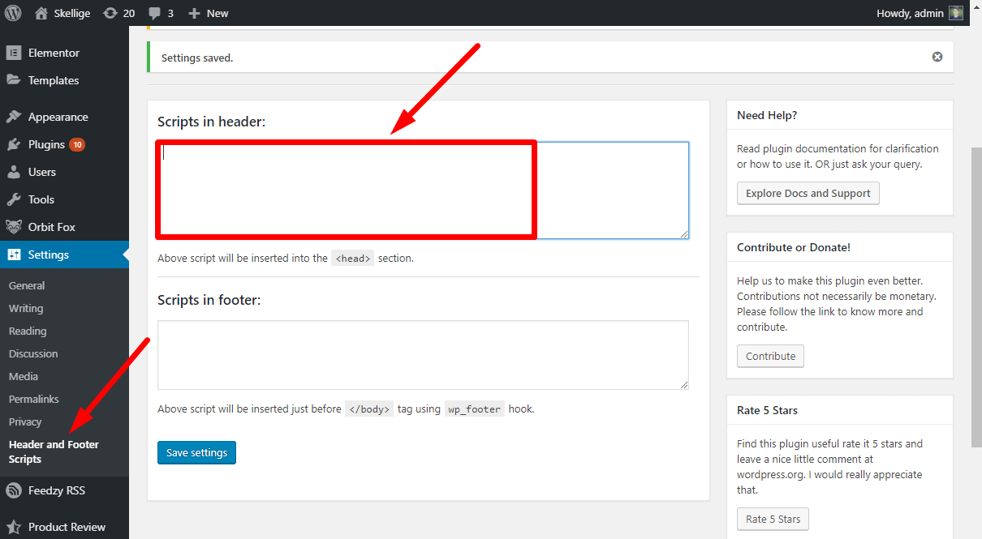This screenshot has width=982, height=539.
Task: Click the admin avatar thumbnail
Action: 956,13
